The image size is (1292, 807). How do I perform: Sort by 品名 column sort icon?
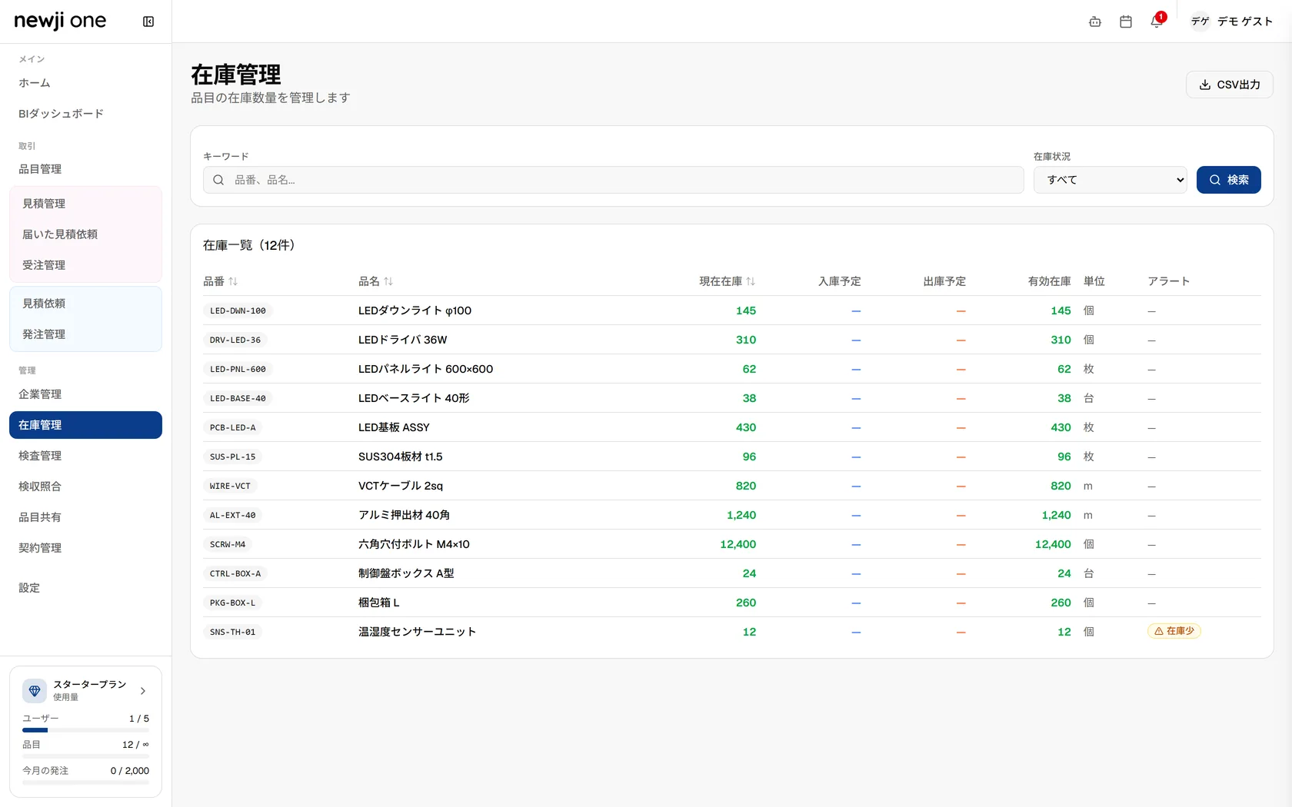click(x=388, y=281)
